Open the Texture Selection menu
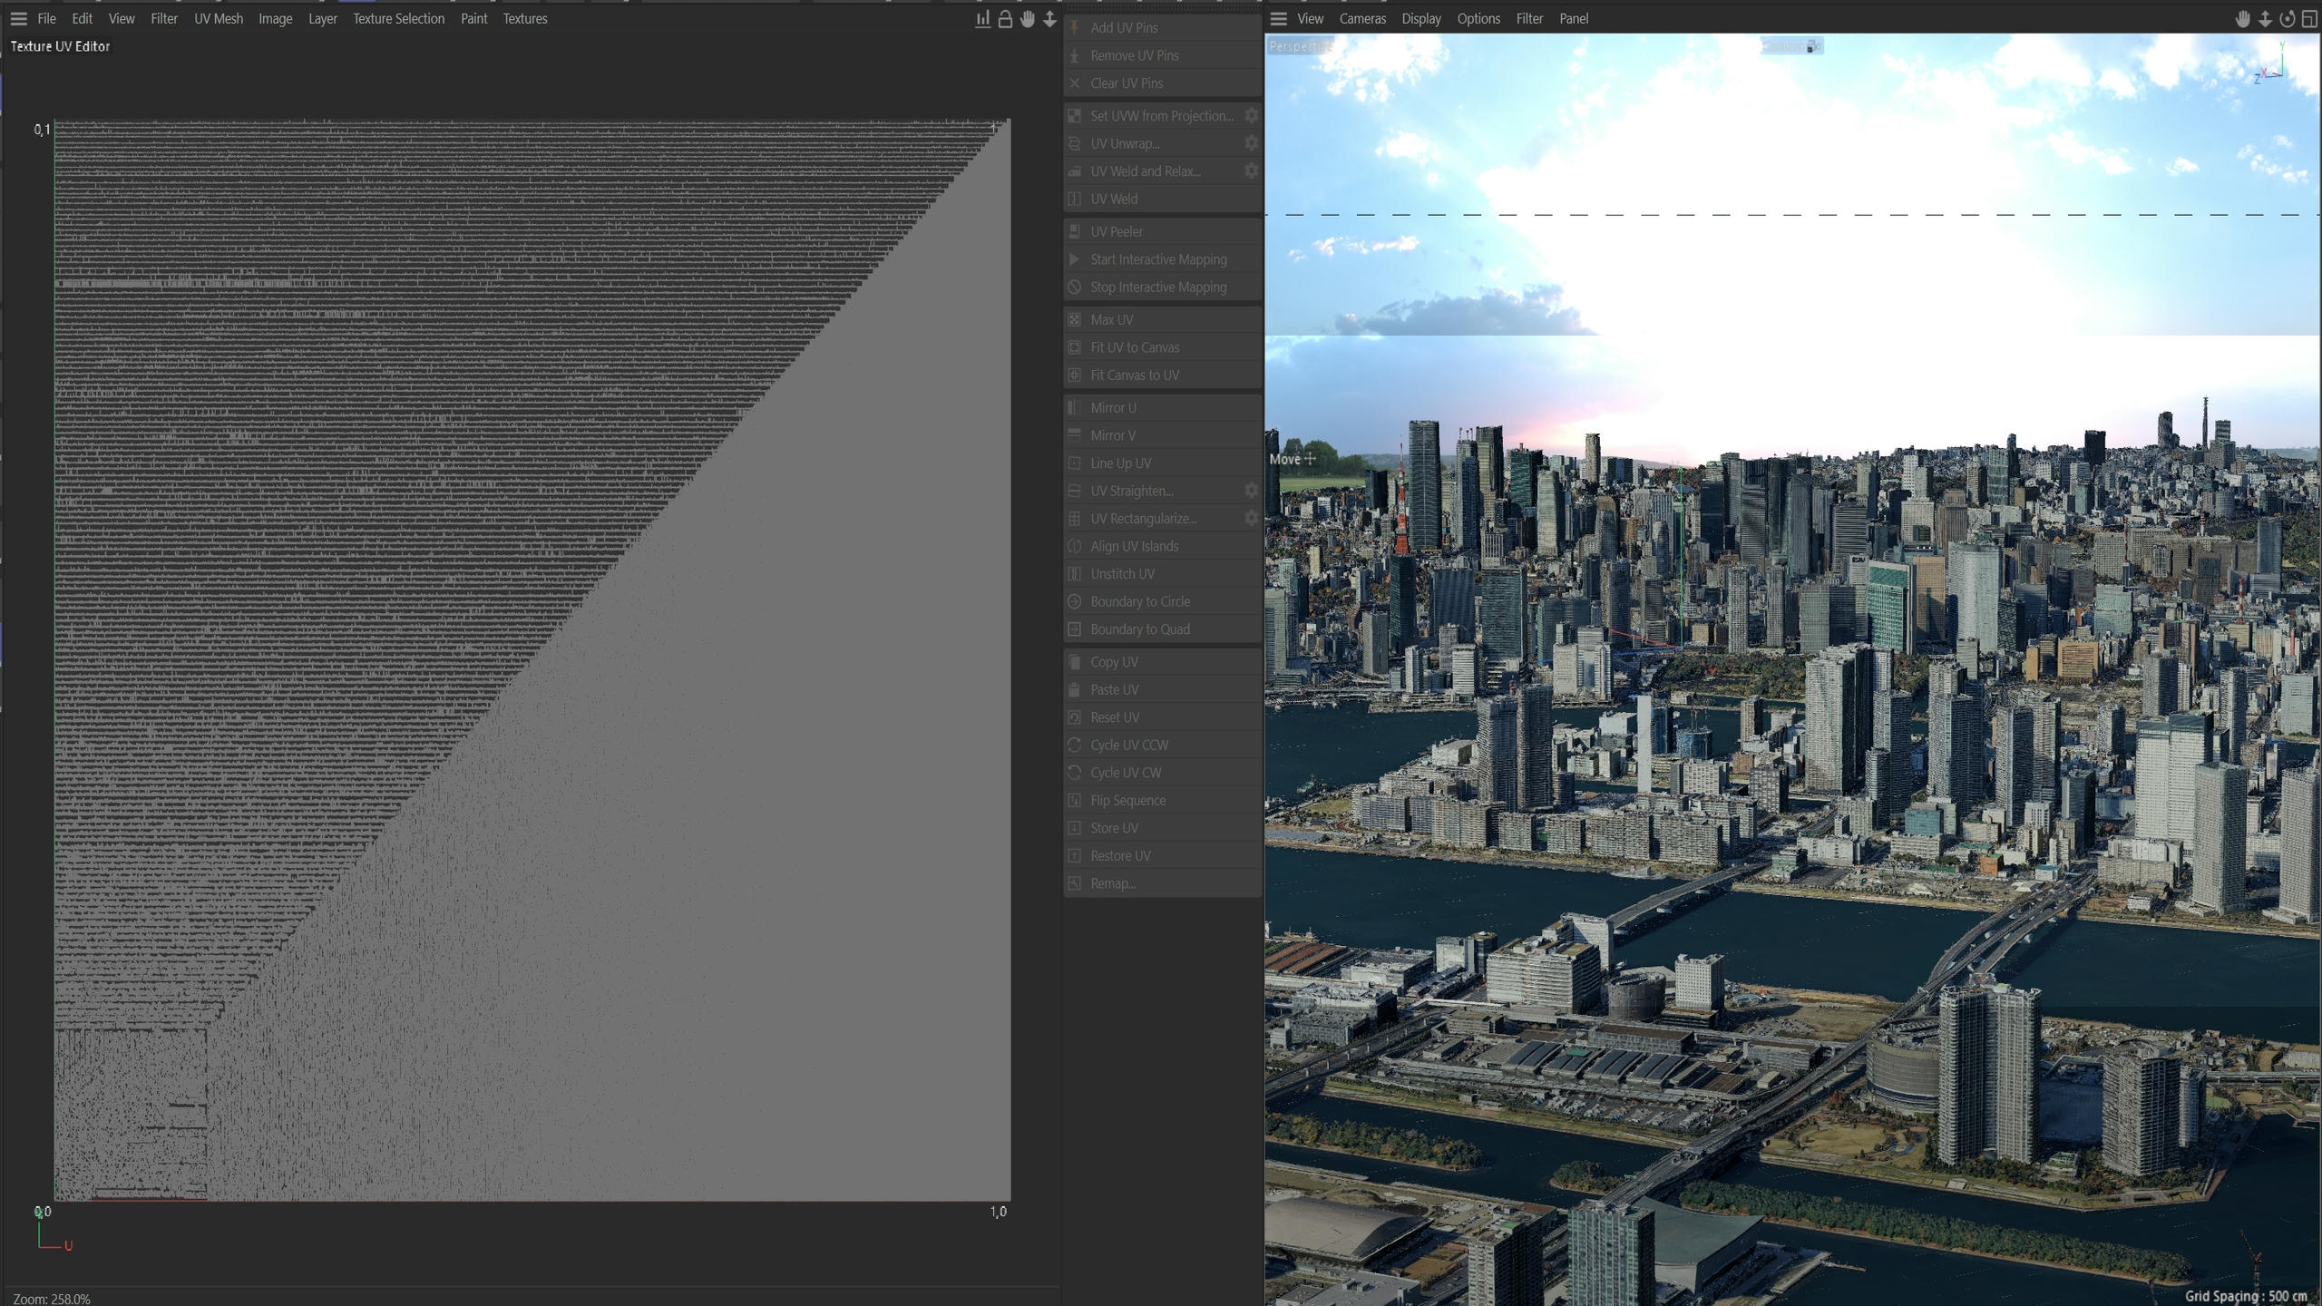Viewport: 2322px width, 1306px height. pos(398,18)
